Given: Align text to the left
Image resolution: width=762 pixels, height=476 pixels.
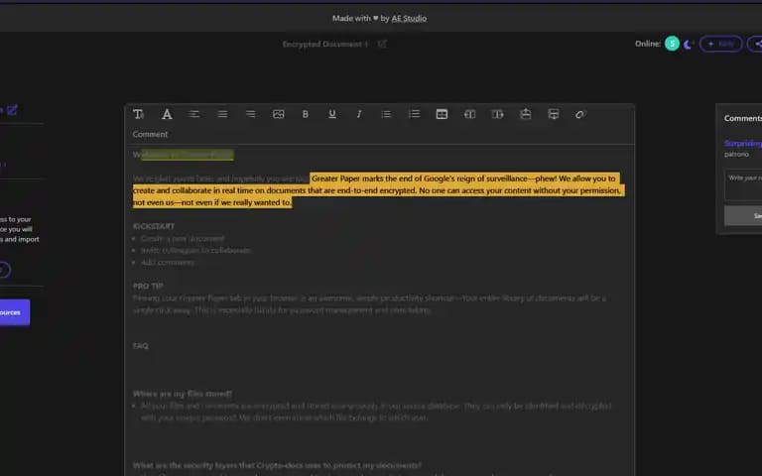Looking at the screenshot, I should (x=193, y=114).
